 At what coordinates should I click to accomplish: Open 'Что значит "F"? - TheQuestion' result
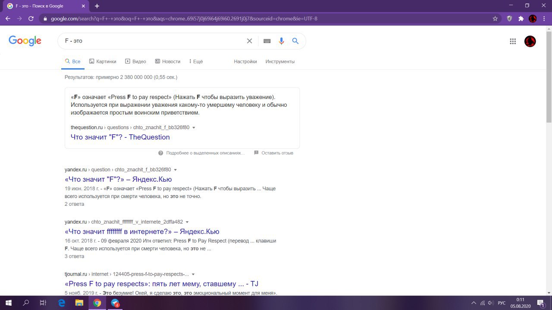[120, 137]
